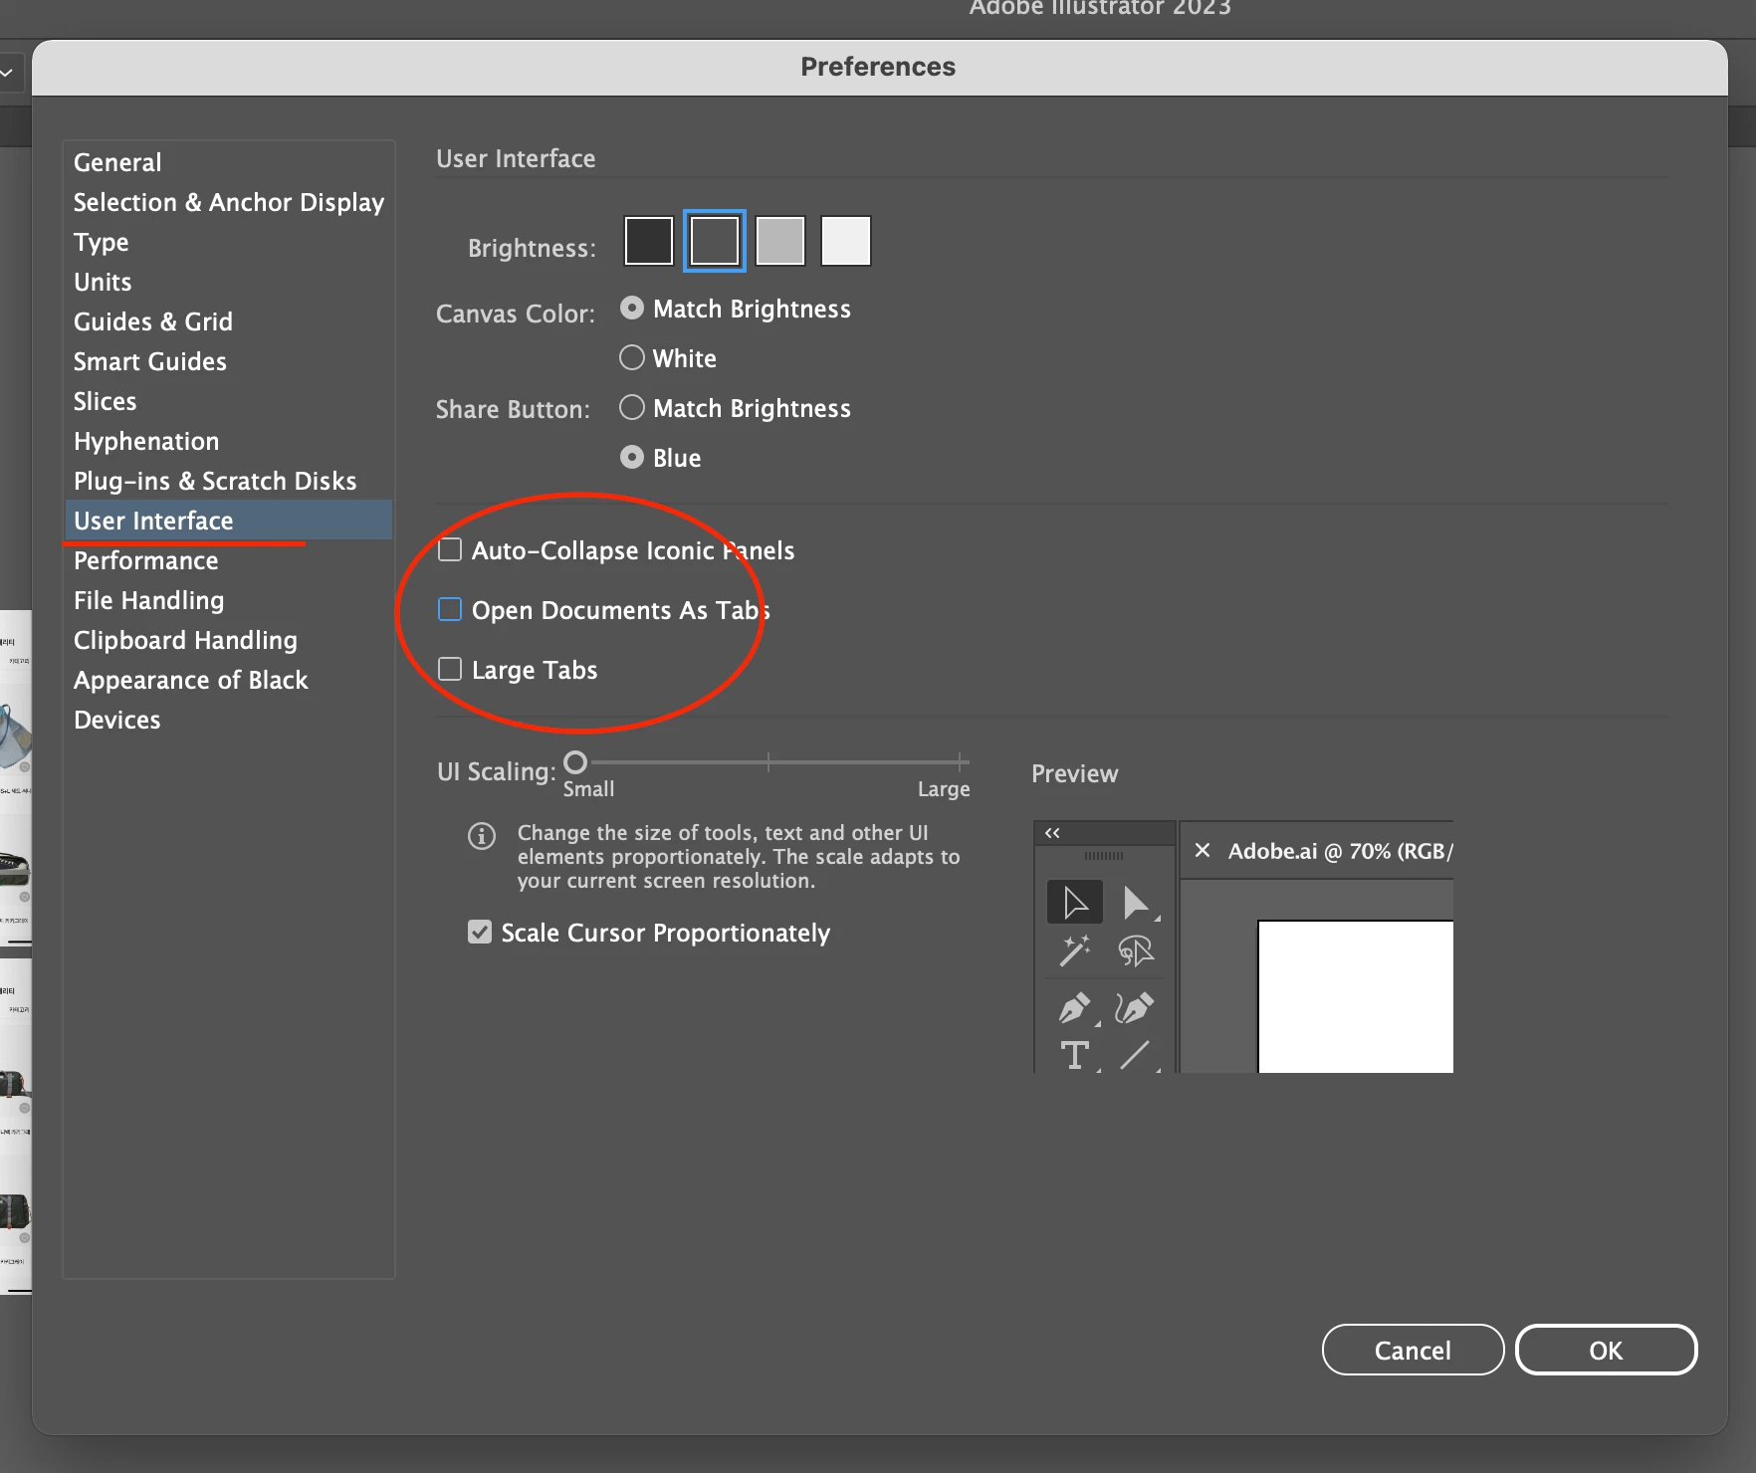The height and width of the screenshot is (1473, 1756).
Task: Select the Selection tool in the preview
Action: point(1075,903)
